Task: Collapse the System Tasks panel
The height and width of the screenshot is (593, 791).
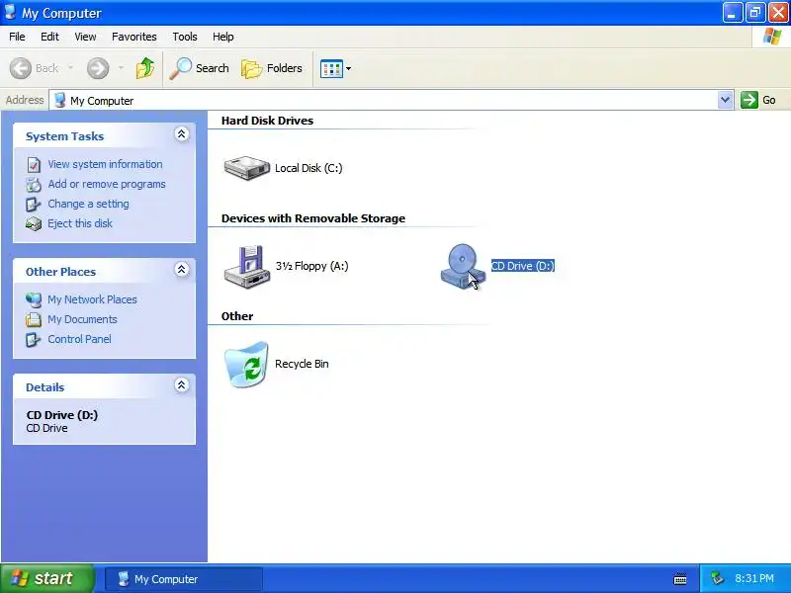Action: (182, 133)
